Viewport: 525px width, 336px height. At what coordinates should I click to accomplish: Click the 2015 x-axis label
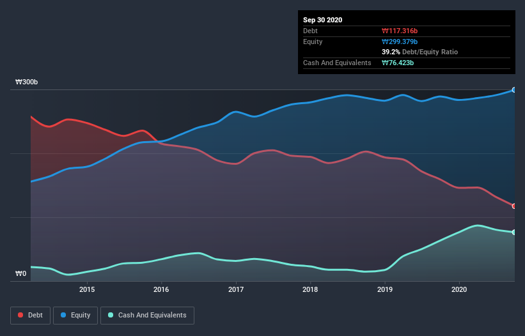(87, 289)
